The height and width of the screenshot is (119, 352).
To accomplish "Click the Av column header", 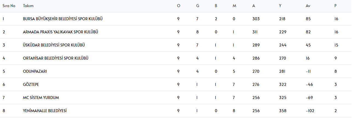I will pyautogui.click(x=308, y=6).
